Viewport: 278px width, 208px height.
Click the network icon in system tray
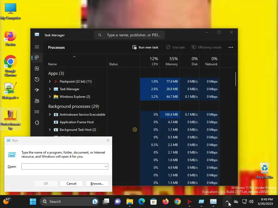click(x=245, y=201)
